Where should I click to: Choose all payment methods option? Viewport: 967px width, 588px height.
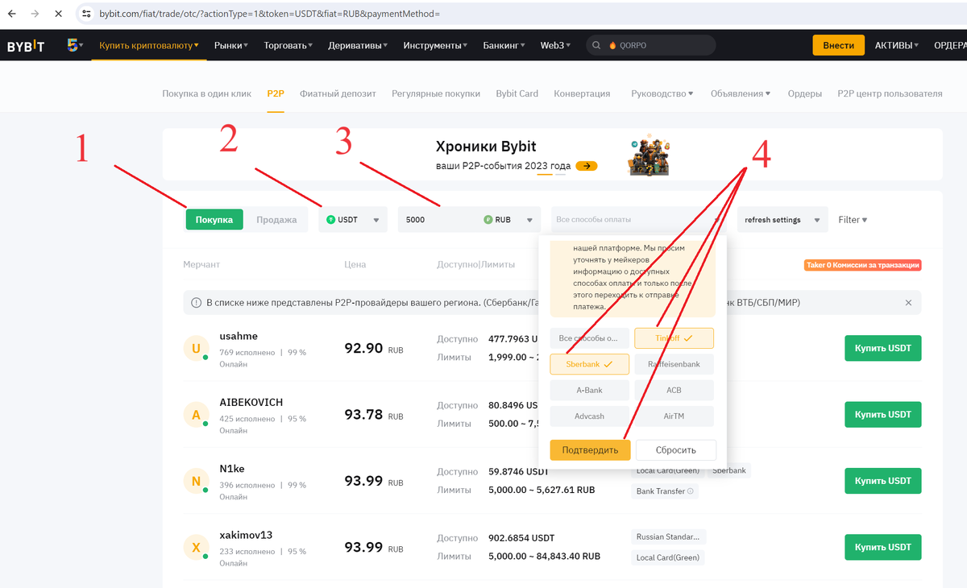point(589,338)
